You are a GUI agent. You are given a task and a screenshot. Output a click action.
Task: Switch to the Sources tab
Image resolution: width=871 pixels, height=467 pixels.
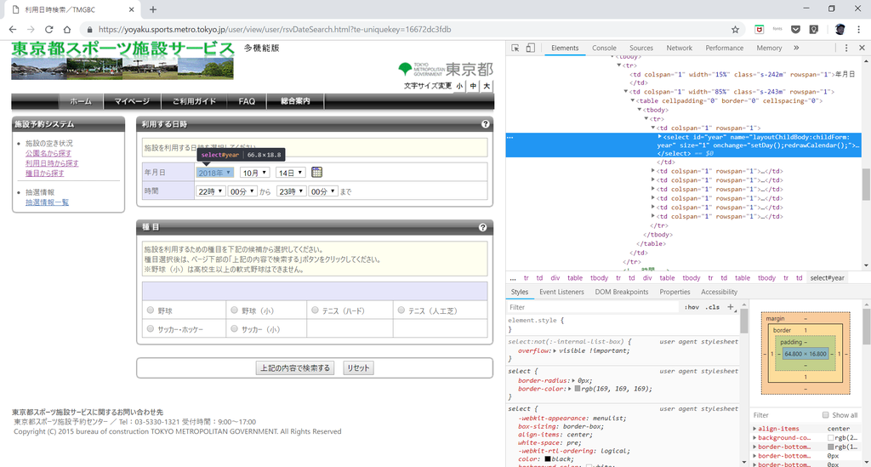641,48
